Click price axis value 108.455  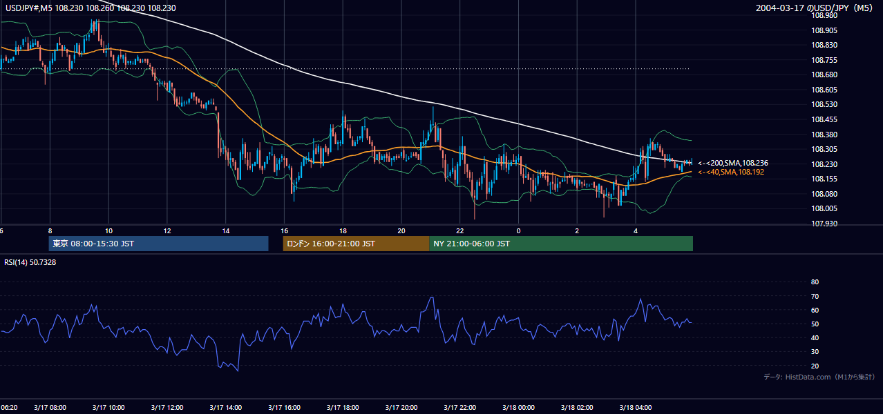click(824, 119)
